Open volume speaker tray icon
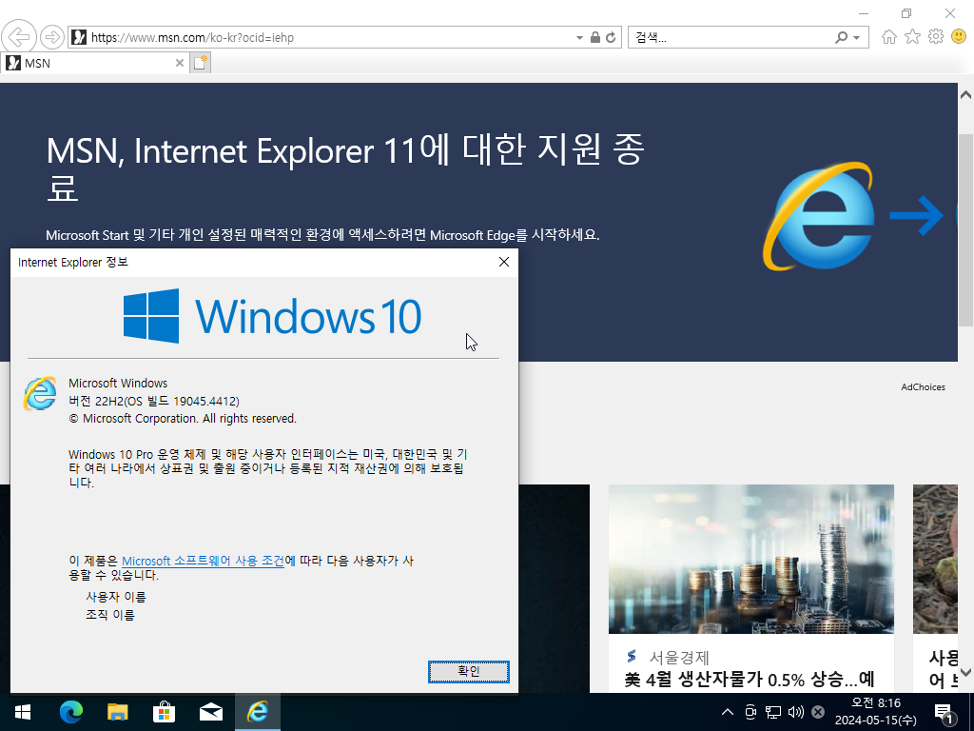The height and width of the screenshot is (731, 974). click(796, 712)
